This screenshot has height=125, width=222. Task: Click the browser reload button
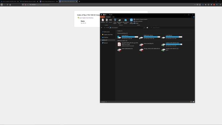(7, 5)
